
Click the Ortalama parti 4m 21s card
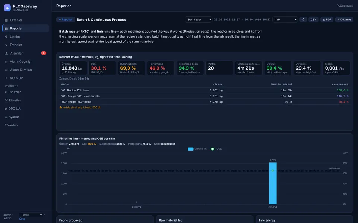249,68
